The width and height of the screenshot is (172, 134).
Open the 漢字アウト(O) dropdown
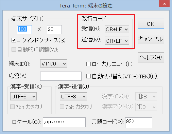point(146,107)
